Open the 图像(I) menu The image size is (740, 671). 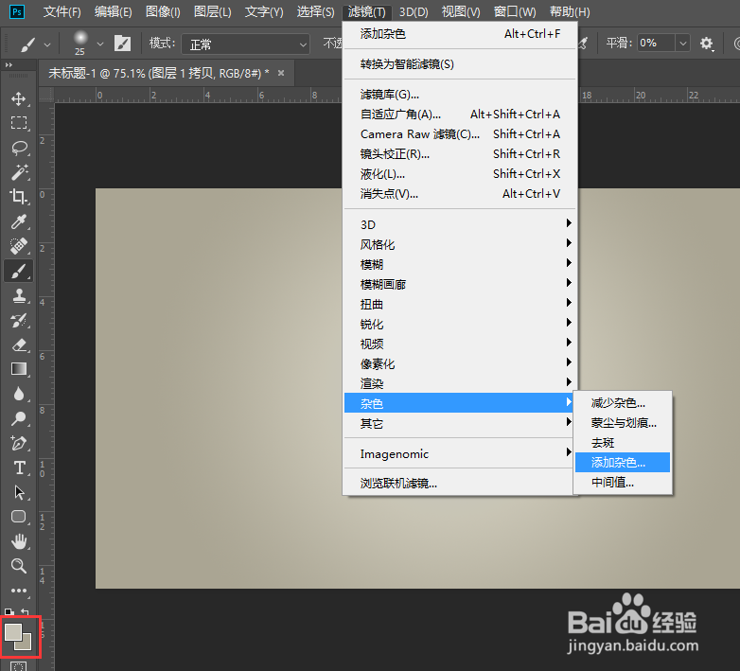coord(163,11)
